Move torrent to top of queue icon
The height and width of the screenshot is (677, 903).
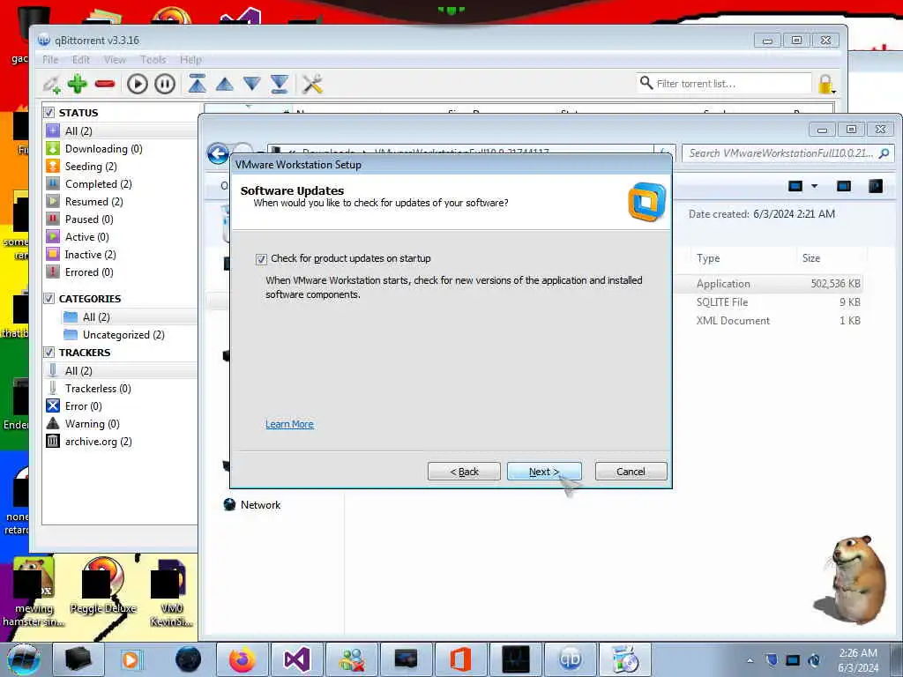tap(197, 84)
